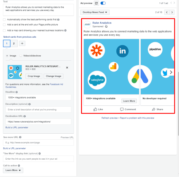Open Select cards from previous ads
Image resolution: width=179 pixels, height=177 pixels.
pyautogui.click(x=20, y=37)
